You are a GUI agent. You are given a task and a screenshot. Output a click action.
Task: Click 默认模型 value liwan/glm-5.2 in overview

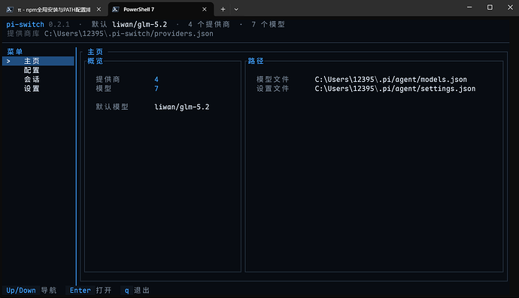182,107
